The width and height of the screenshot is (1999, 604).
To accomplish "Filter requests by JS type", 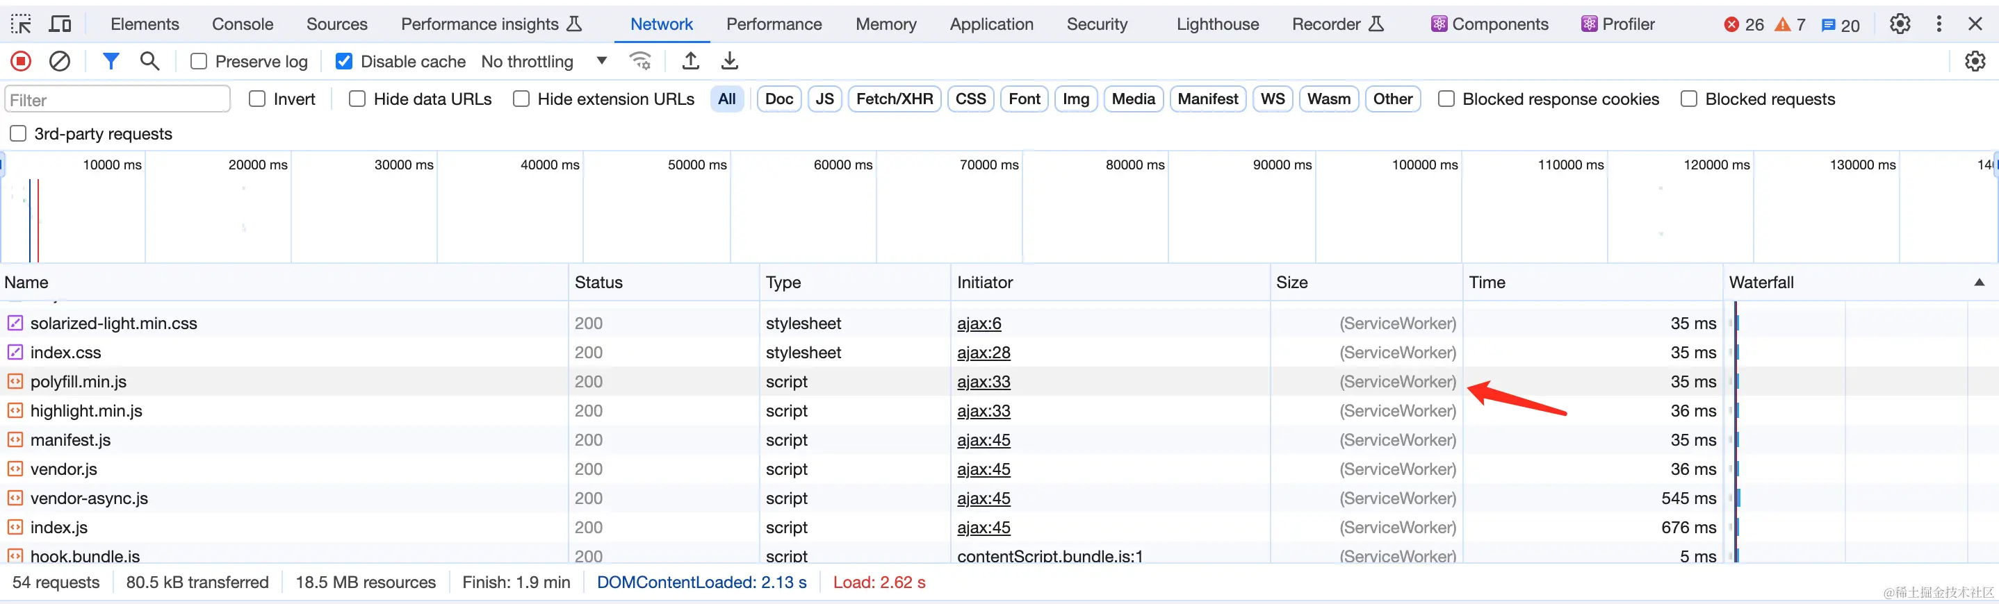I will pyautogui.click(x=825, y=99).
